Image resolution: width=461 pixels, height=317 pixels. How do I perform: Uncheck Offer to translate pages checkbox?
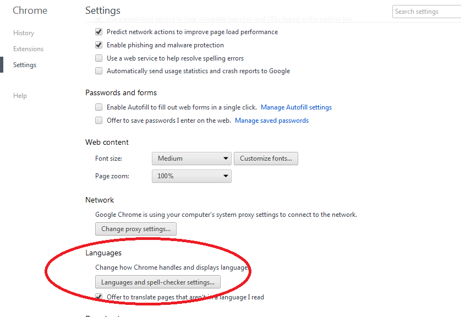coord(99,297)
